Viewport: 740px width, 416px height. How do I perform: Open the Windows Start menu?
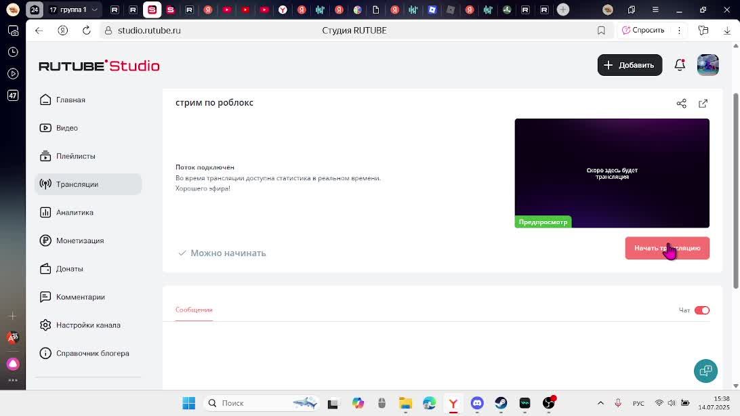coord(189,403)
